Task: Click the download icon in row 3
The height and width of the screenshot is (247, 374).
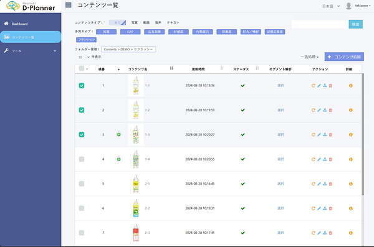Action: pyautogui.click(x=325, y=134)
